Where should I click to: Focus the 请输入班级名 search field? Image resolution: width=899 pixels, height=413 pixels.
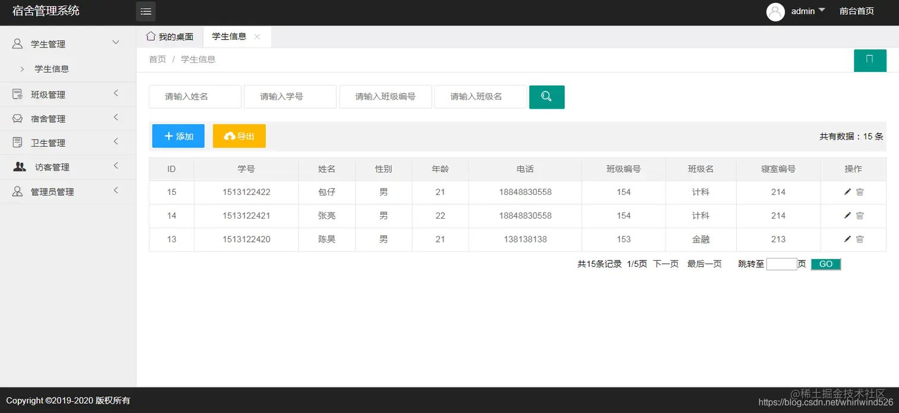[x=480, y=96]
